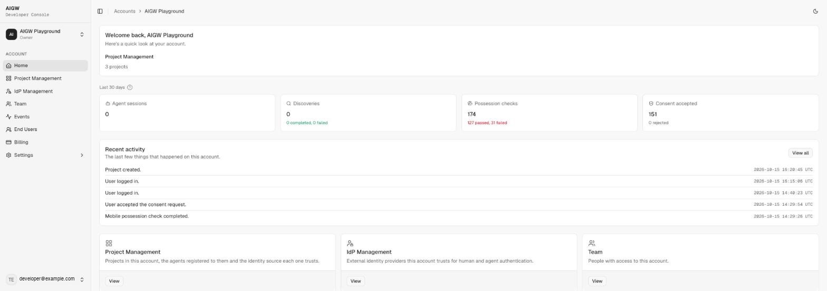The width and height of the screenshot is (827, 291).
Task: Click the AI account avatar icon
Action: click(x=11, y=34)
